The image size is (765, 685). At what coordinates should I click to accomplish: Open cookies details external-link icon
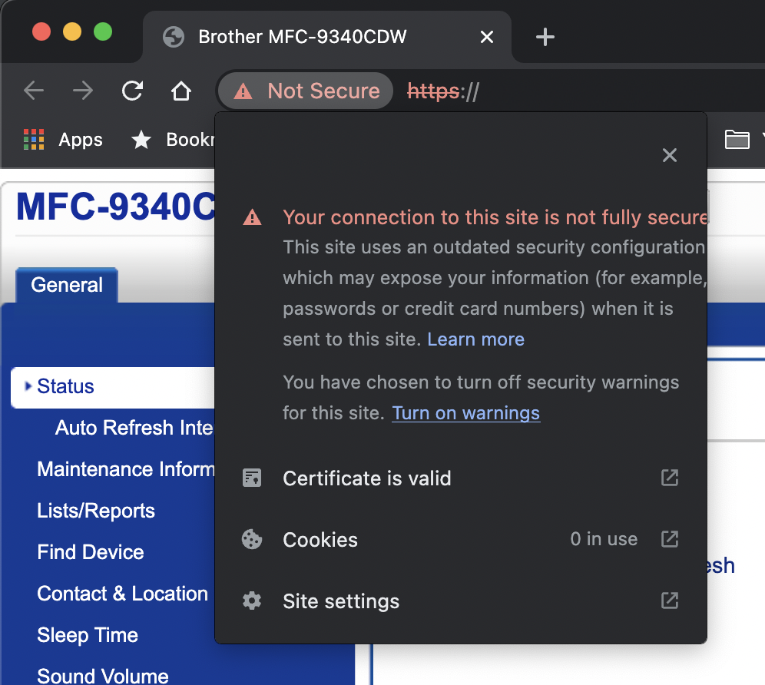tap(670, 539)
